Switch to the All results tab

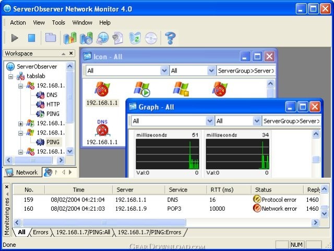[22, 232]
